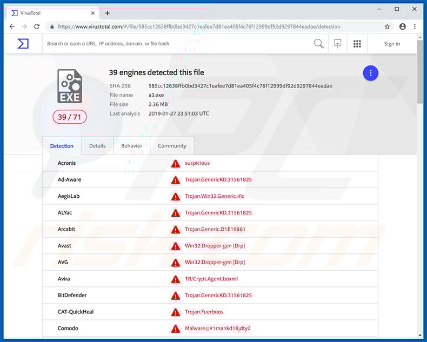
Task: Click the SHA-256 hash value text
Action: (x=240, y=86)
